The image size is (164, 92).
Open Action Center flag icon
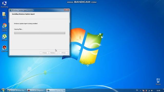point(143,91)
